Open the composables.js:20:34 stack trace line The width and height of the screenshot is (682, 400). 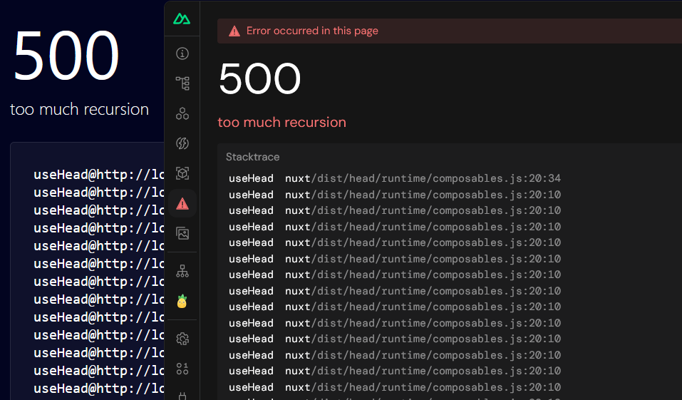[x=423, y=178]
